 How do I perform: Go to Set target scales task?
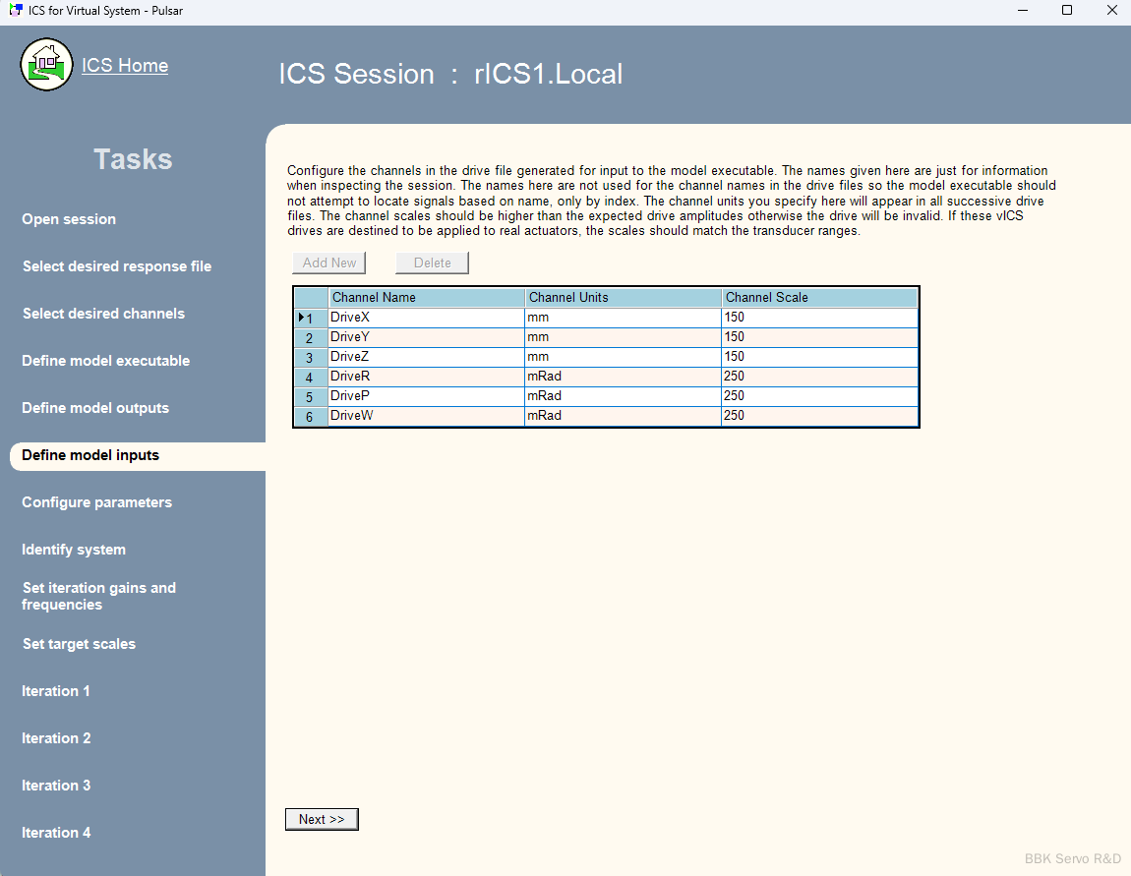pyautogui.click(x=79, y=644)
